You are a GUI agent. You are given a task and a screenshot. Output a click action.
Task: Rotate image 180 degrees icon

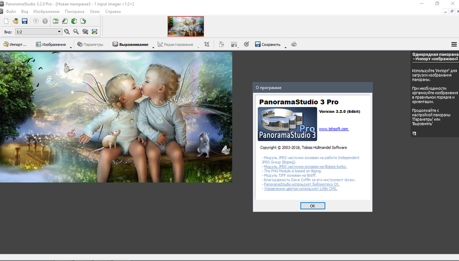pyautogui.click(x=74, y=21)
